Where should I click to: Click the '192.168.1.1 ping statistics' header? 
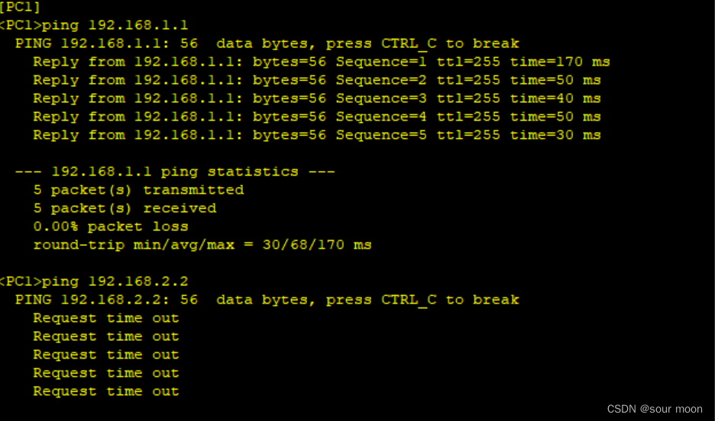pos(175,172)
